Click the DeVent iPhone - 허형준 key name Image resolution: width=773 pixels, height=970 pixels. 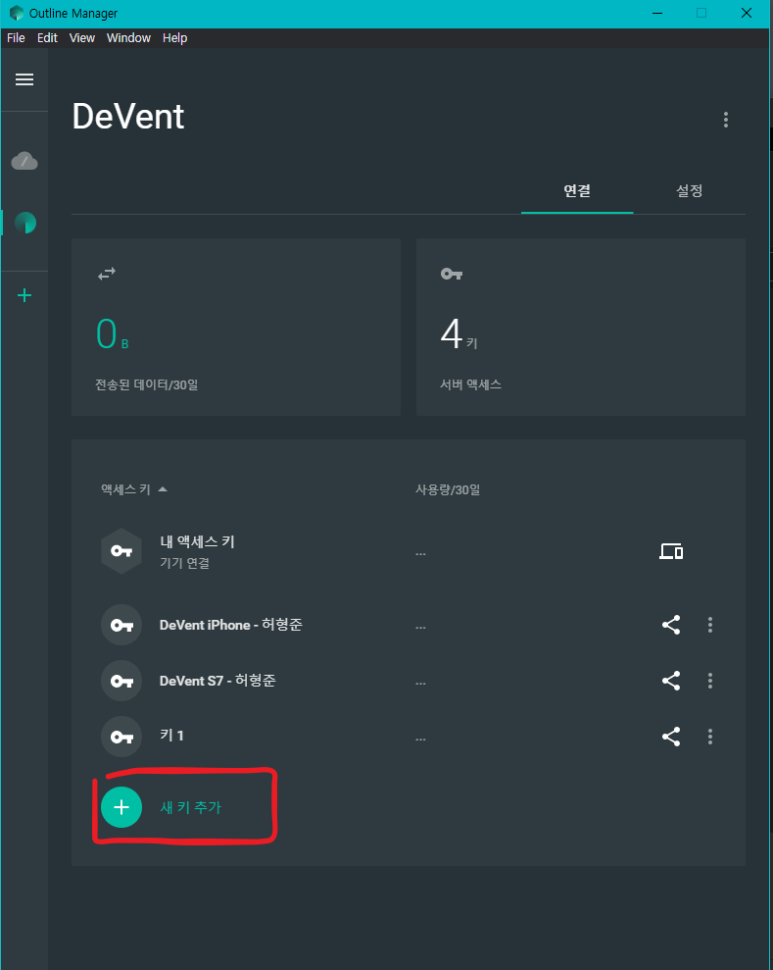click(x=231, y=625)
